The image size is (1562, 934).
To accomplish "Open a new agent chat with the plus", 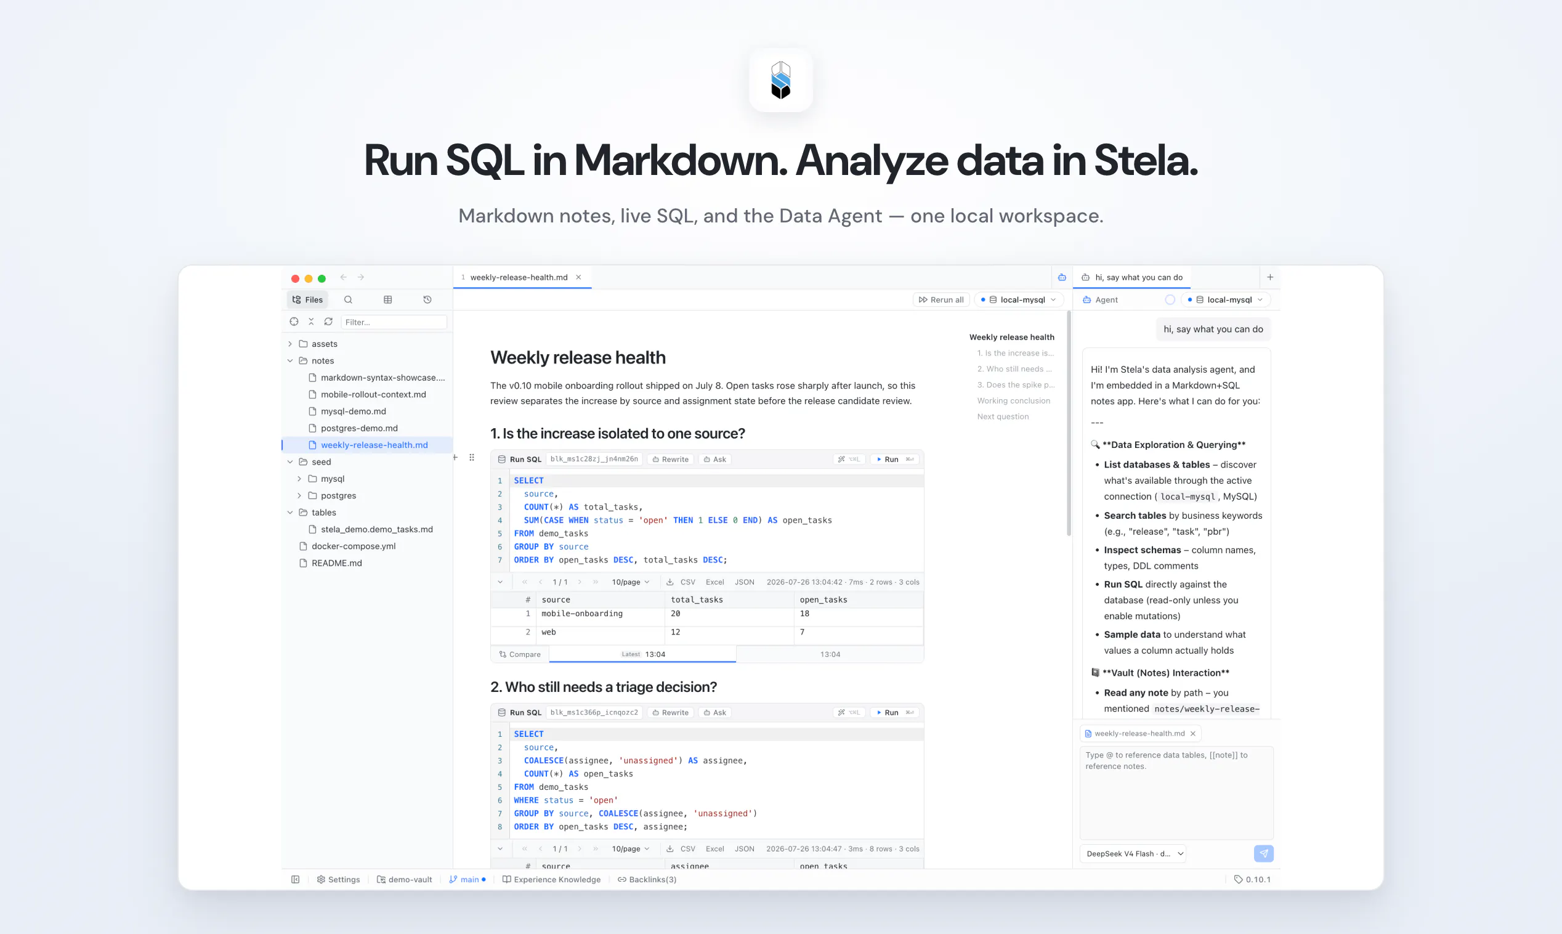I will [x=1269, y=277].
